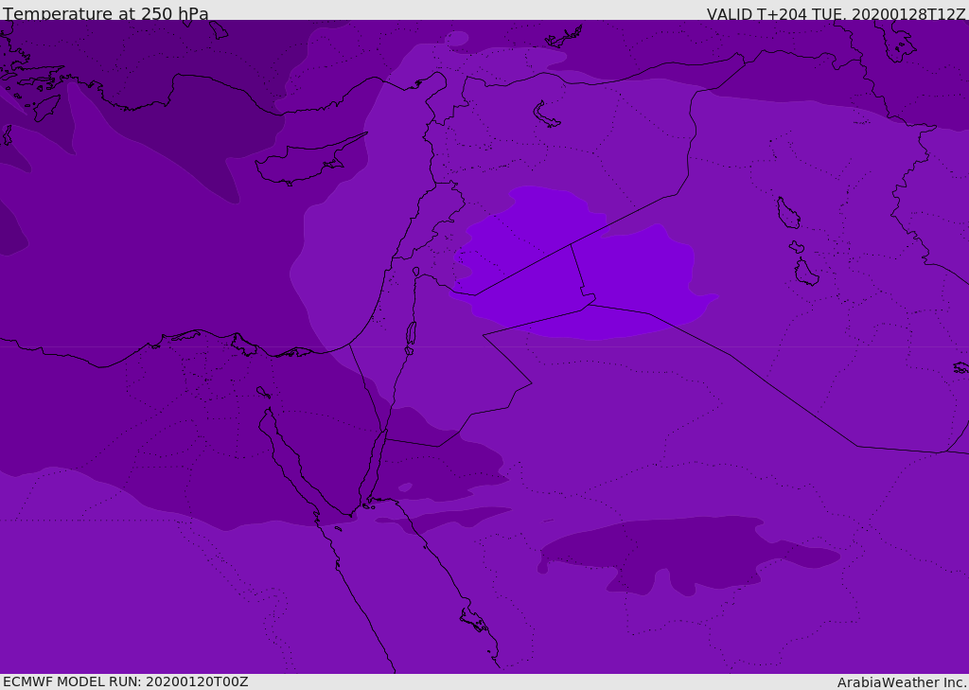Click the 'ECMWF MODEL RUN: 20200120T00Z' footer text
The height and width of the screenshot is (690, 969).
point(126,681)
